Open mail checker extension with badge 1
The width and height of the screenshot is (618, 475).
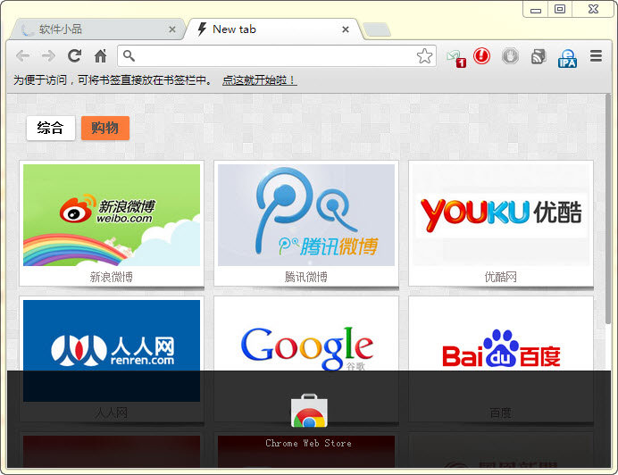(x=456, y=58)
